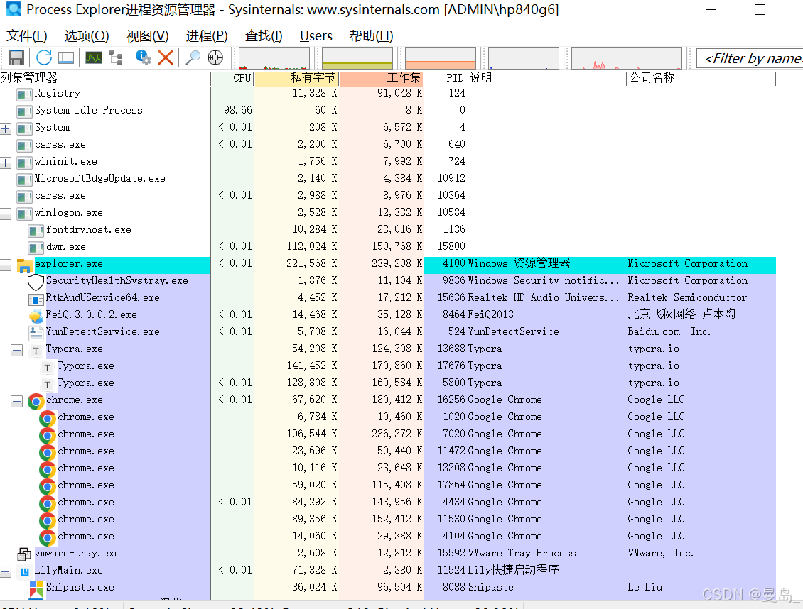803x609 pixels.
Task: Click the LilyMain.exe icon
Action: [x=24, y=571]
